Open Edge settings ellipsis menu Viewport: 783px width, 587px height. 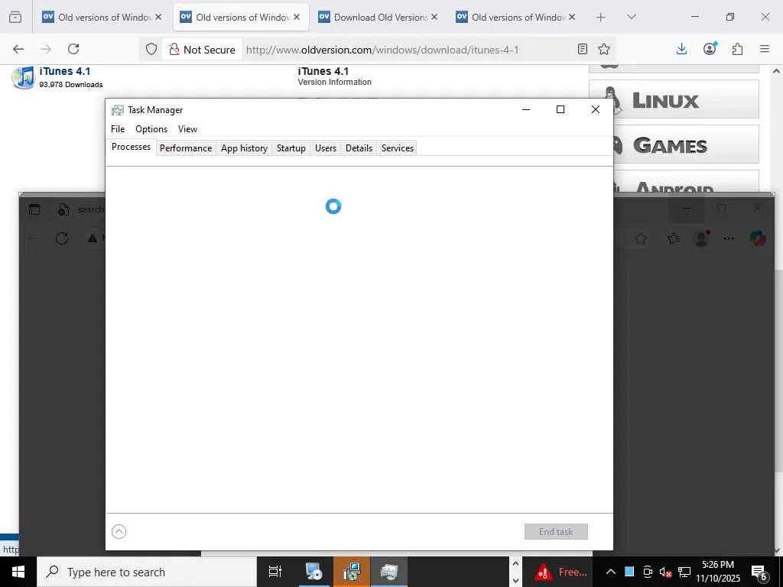pos(729,238)
